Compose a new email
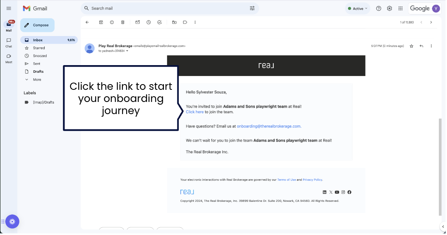This screenshot has width=447, height=235. 37,25
